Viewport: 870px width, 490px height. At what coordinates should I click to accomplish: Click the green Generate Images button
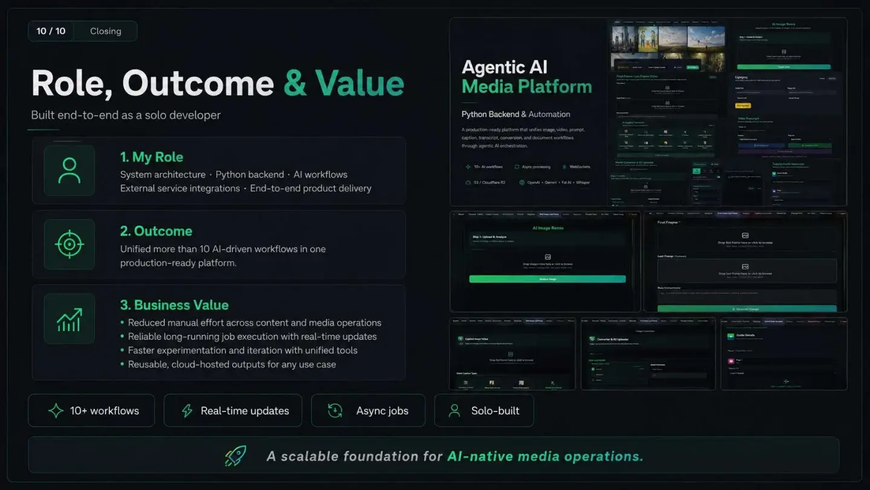click(x=747, y=308)
